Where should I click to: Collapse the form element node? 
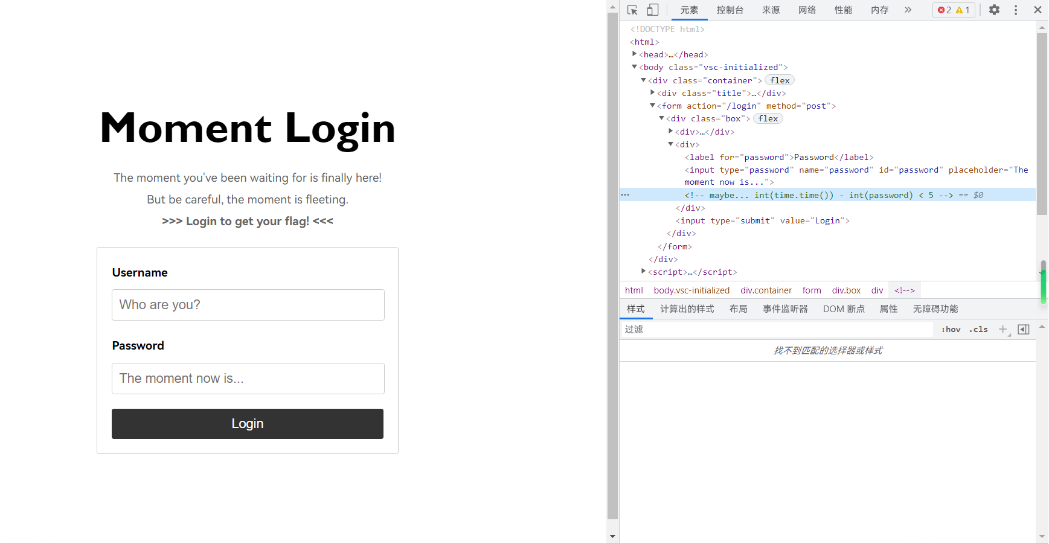click(652, 106)
